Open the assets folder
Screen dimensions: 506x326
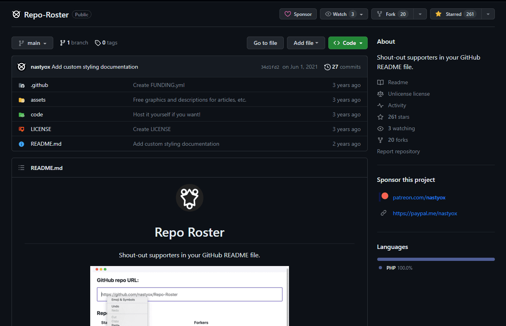tap(38, 100)
